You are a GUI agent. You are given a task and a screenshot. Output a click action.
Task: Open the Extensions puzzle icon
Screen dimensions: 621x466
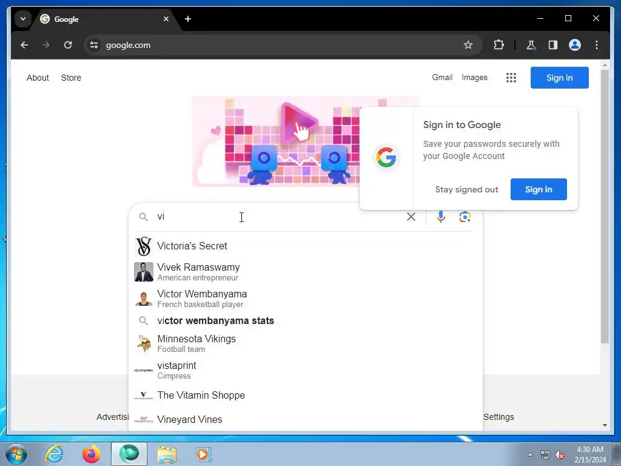pos(498,45)
